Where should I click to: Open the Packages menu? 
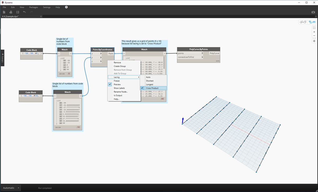pos(33,7)
